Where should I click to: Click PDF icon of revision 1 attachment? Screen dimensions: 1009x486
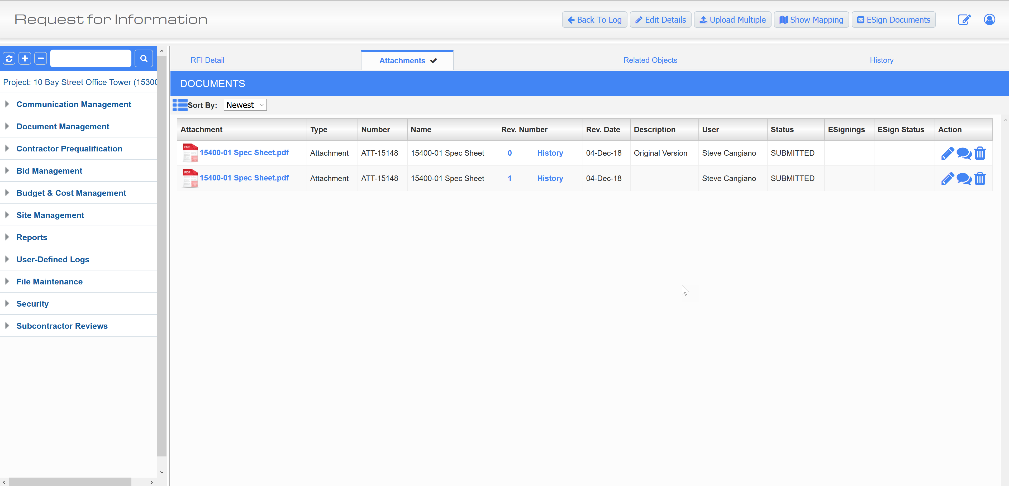click(x=190, y=178)
